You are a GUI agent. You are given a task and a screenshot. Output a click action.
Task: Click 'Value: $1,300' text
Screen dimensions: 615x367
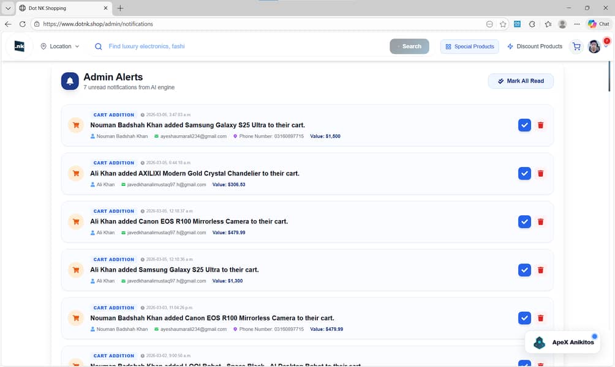(x=227, y=281)
